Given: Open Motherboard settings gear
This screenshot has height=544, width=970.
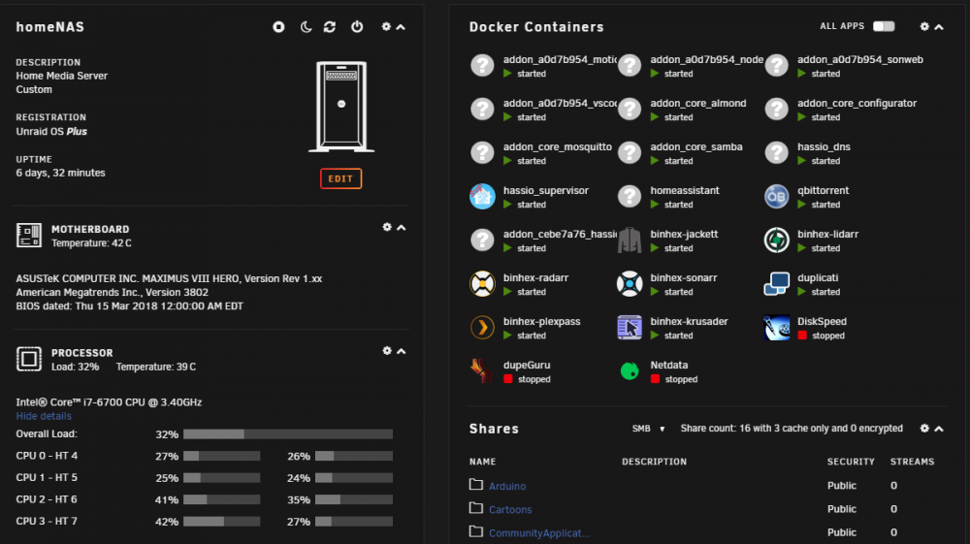Looking at the screenshot, I should click(x=387, y=228).
